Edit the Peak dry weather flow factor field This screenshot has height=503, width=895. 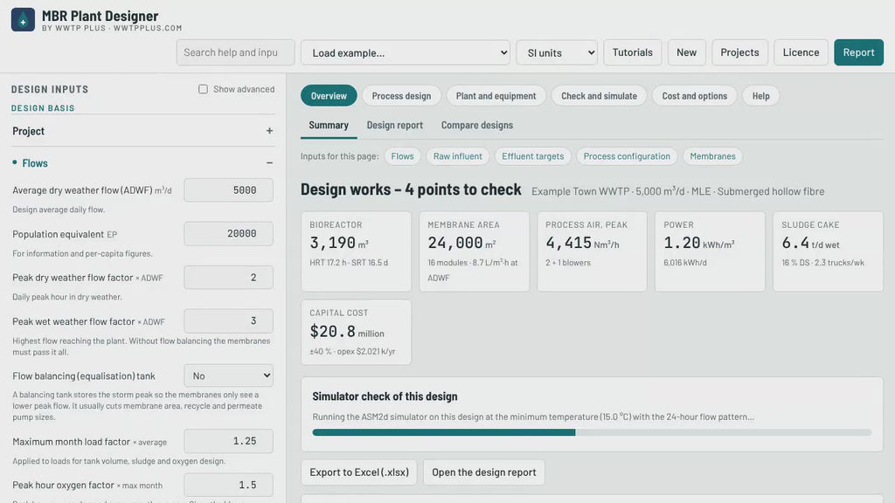point(228,278)
